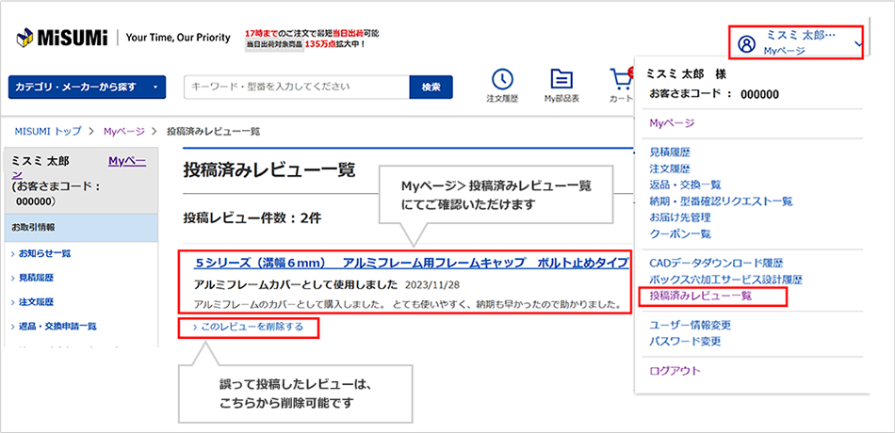Open the shopping cart icon

[622, 80]
